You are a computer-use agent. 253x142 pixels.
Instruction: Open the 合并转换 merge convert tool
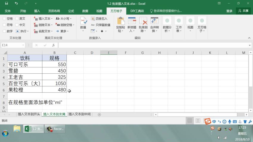pos(154,24)
